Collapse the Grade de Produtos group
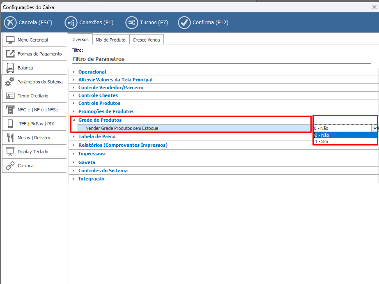Screen dimensions: 379x284 tap(74, 120)
